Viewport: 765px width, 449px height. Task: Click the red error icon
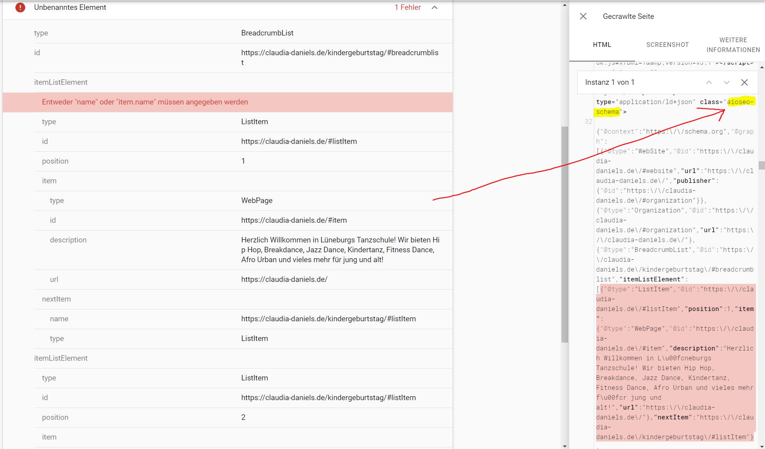(20, 7)
